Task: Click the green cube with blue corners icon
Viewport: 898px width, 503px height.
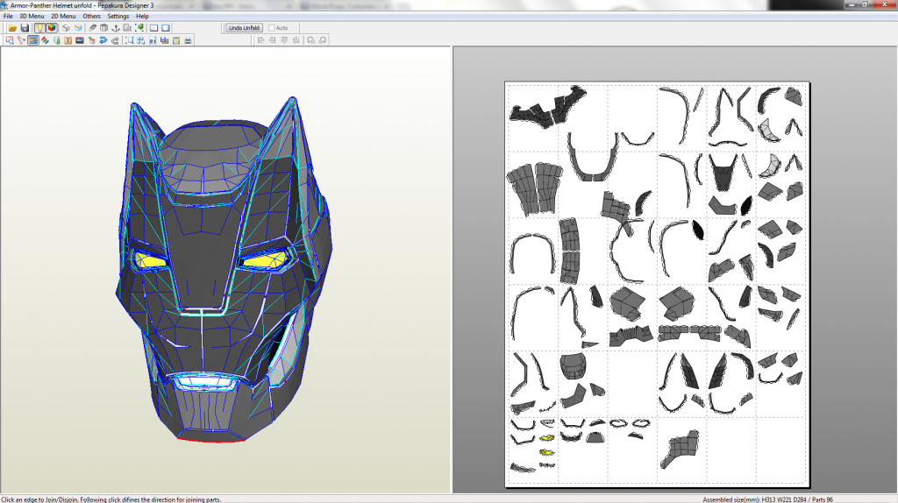Action: pyautogui.click(x=139, y=27)
